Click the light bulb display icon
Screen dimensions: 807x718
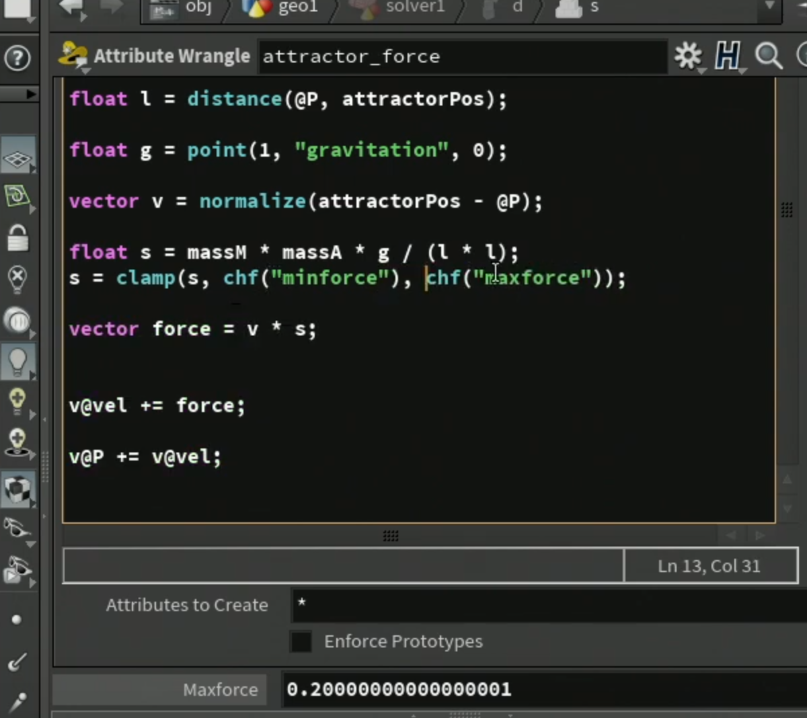(x=17, y=360)
